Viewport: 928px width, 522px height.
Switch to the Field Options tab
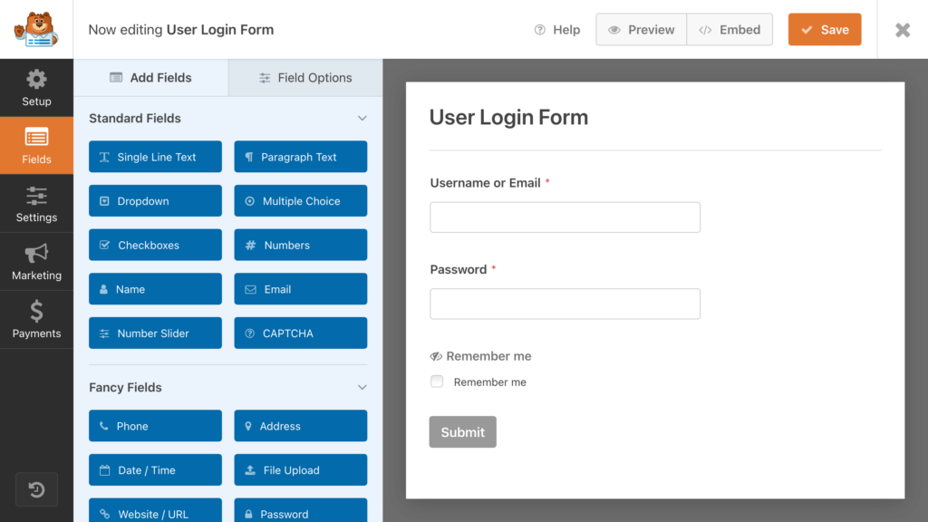(304, 77)
